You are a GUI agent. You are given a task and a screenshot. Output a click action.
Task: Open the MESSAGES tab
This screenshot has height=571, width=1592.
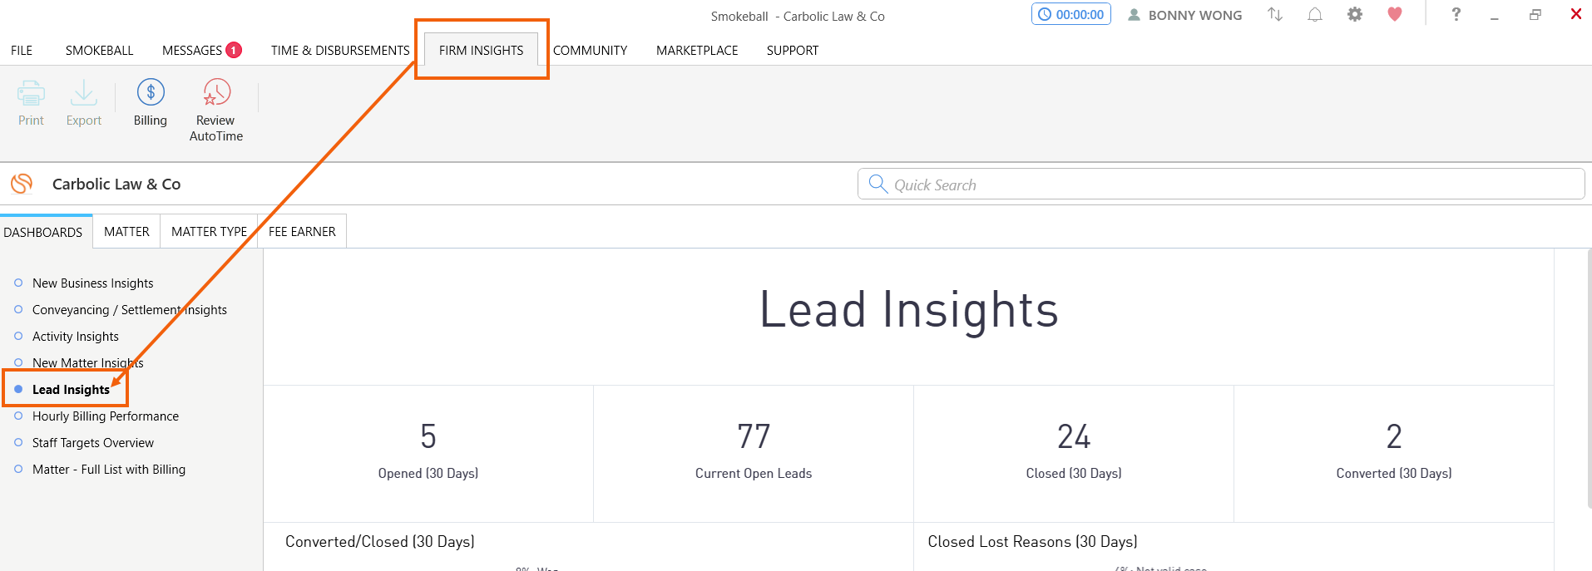pyautogui.click(x=192, y=51)
